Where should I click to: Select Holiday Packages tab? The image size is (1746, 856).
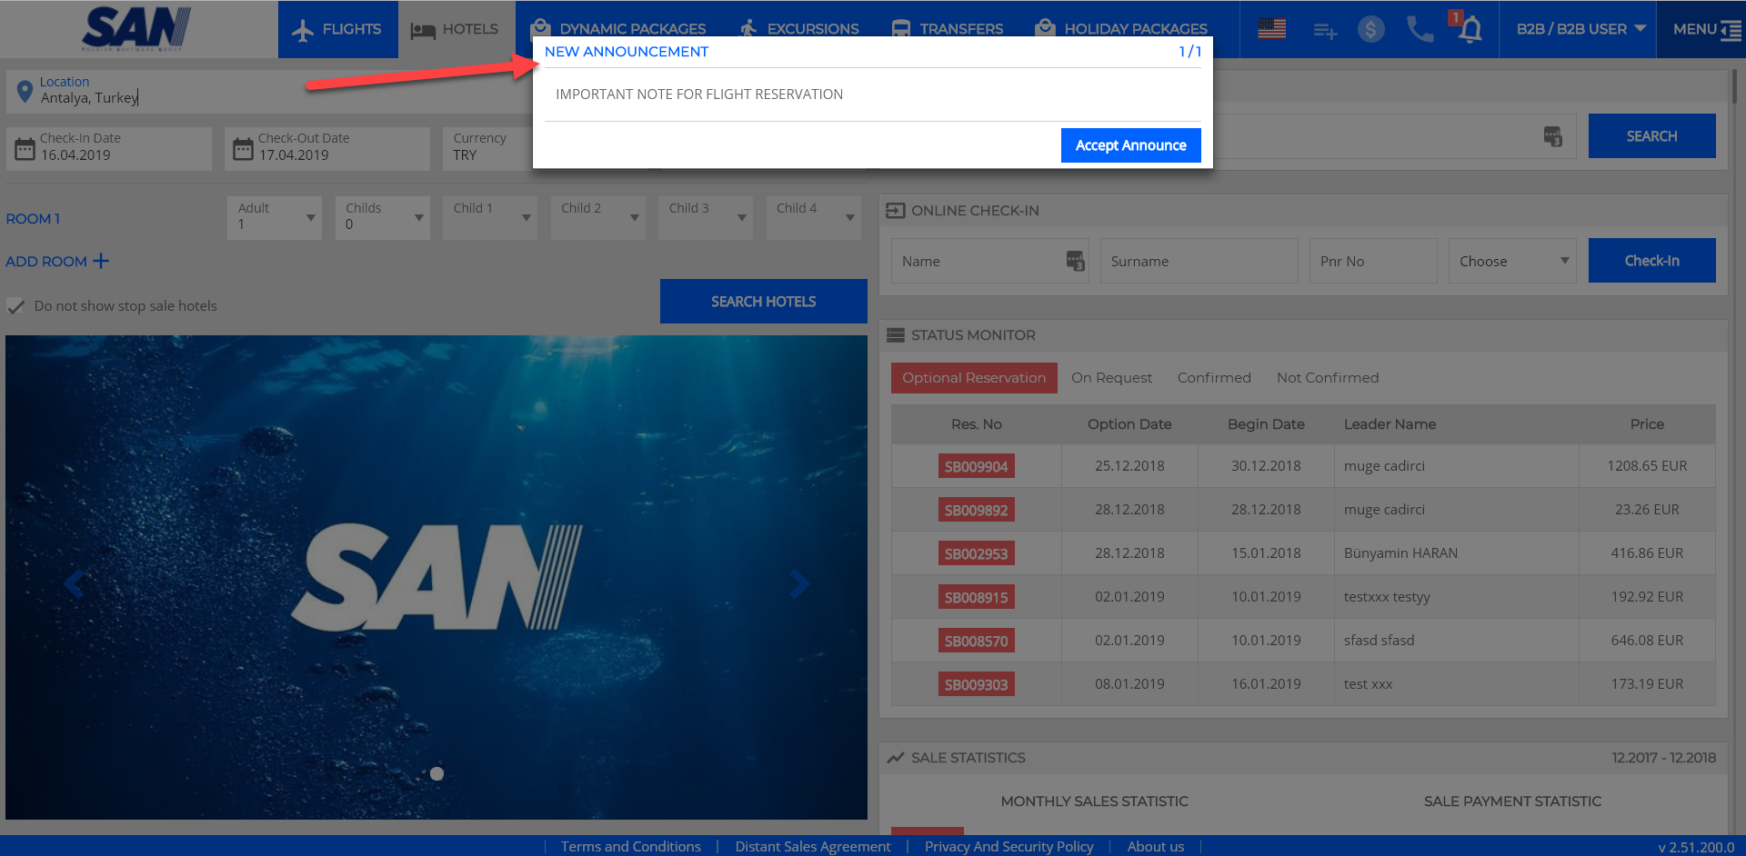tap(1122, 29)
